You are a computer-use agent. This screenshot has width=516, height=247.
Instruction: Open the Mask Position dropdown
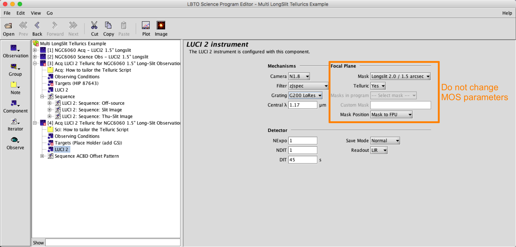tap(391, 115)
